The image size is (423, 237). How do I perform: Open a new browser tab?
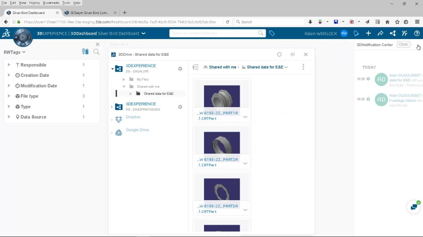124,13
